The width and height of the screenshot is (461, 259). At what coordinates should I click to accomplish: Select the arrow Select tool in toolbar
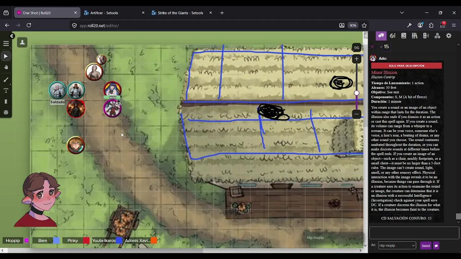coord(6,56)
